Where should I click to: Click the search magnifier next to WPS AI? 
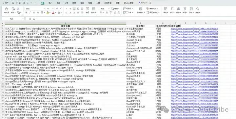coord(150,3)
